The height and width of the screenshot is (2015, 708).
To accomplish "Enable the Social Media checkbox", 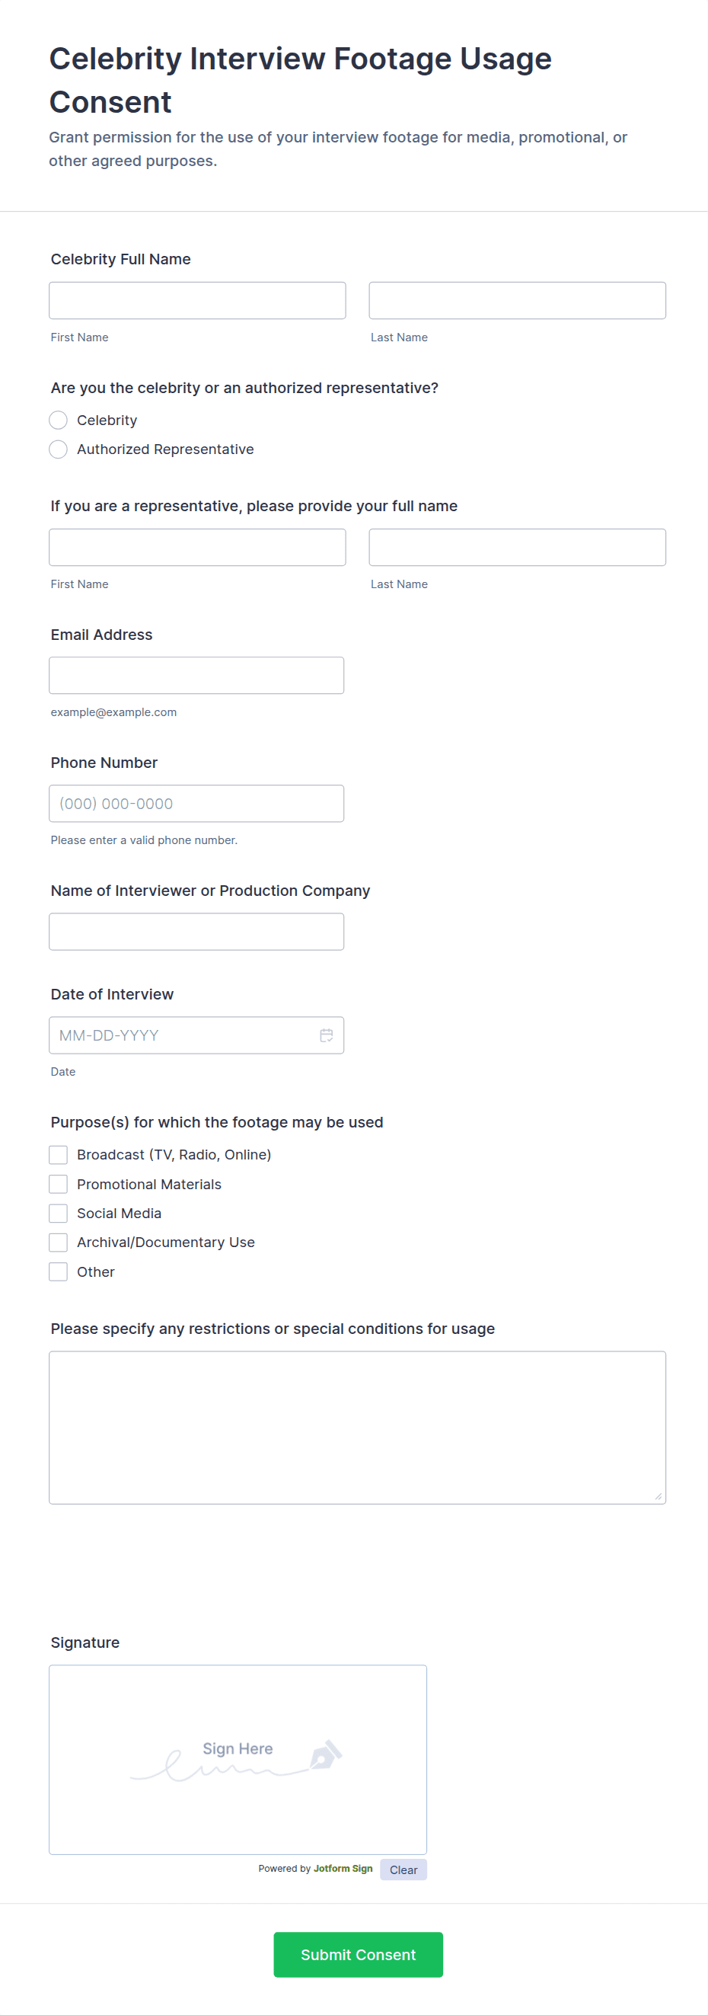I will [59, 1214].
